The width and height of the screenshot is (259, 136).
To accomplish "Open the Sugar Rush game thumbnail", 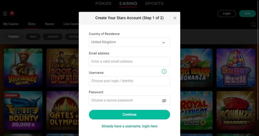I will click(x=236, y=68).
